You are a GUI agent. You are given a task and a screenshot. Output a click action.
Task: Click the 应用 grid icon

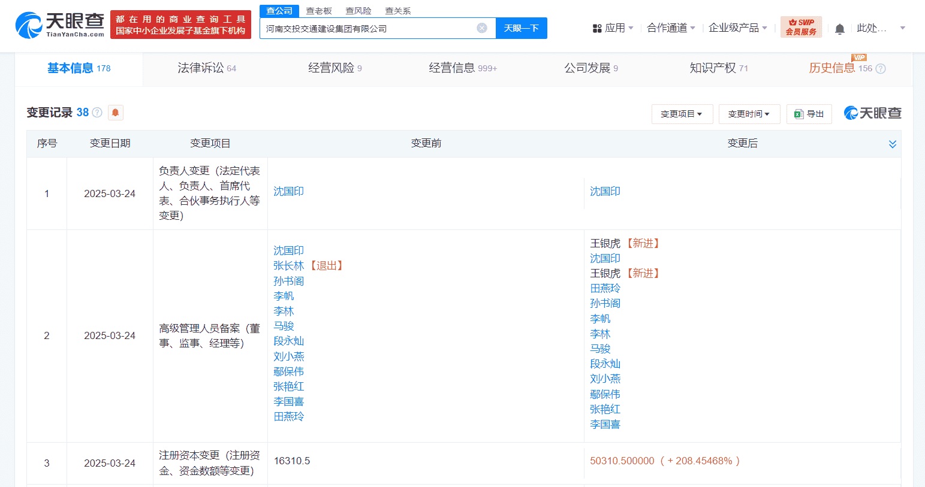click(596, 28)
